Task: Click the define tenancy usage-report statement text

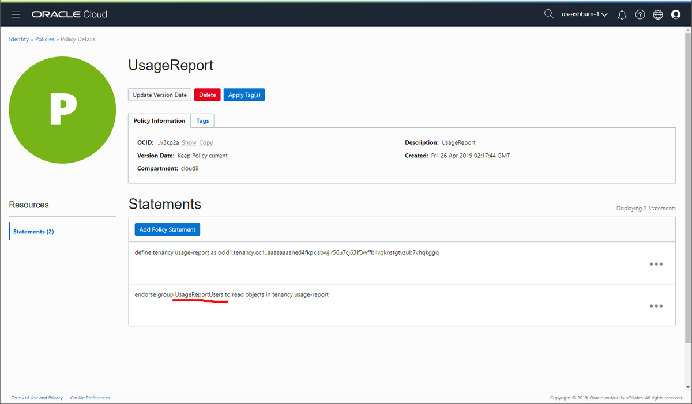Action: [x=287, y=252]
